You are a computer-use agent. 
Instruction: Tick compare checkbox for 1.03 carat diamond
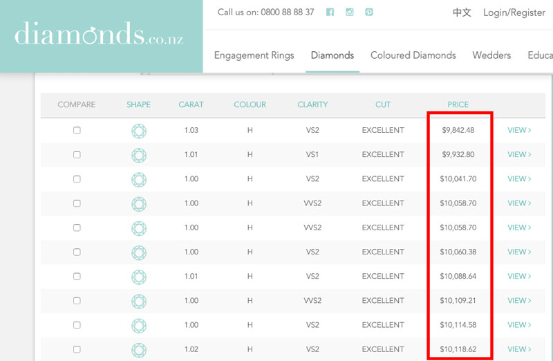click(x=77, y=130)
